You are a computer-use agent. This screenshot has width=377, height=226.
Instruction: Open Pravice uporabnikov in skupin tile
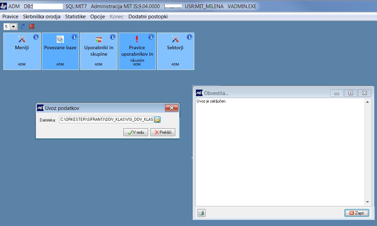[137, 51]
